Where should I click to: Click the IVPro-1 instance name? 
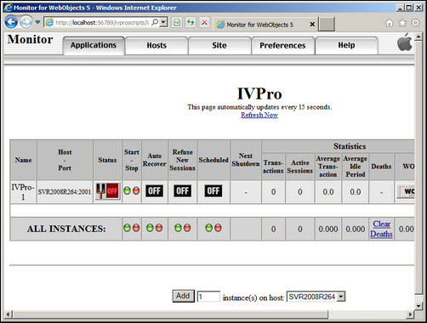tap(23, 191)
